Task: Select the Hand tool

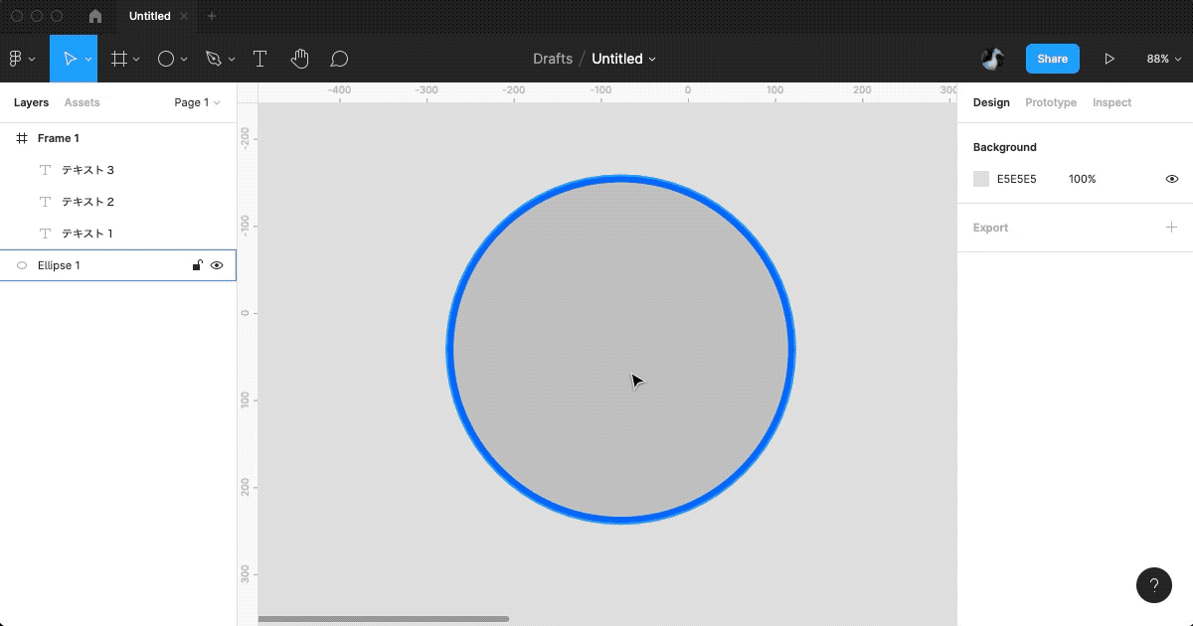Action: (299, 59)
